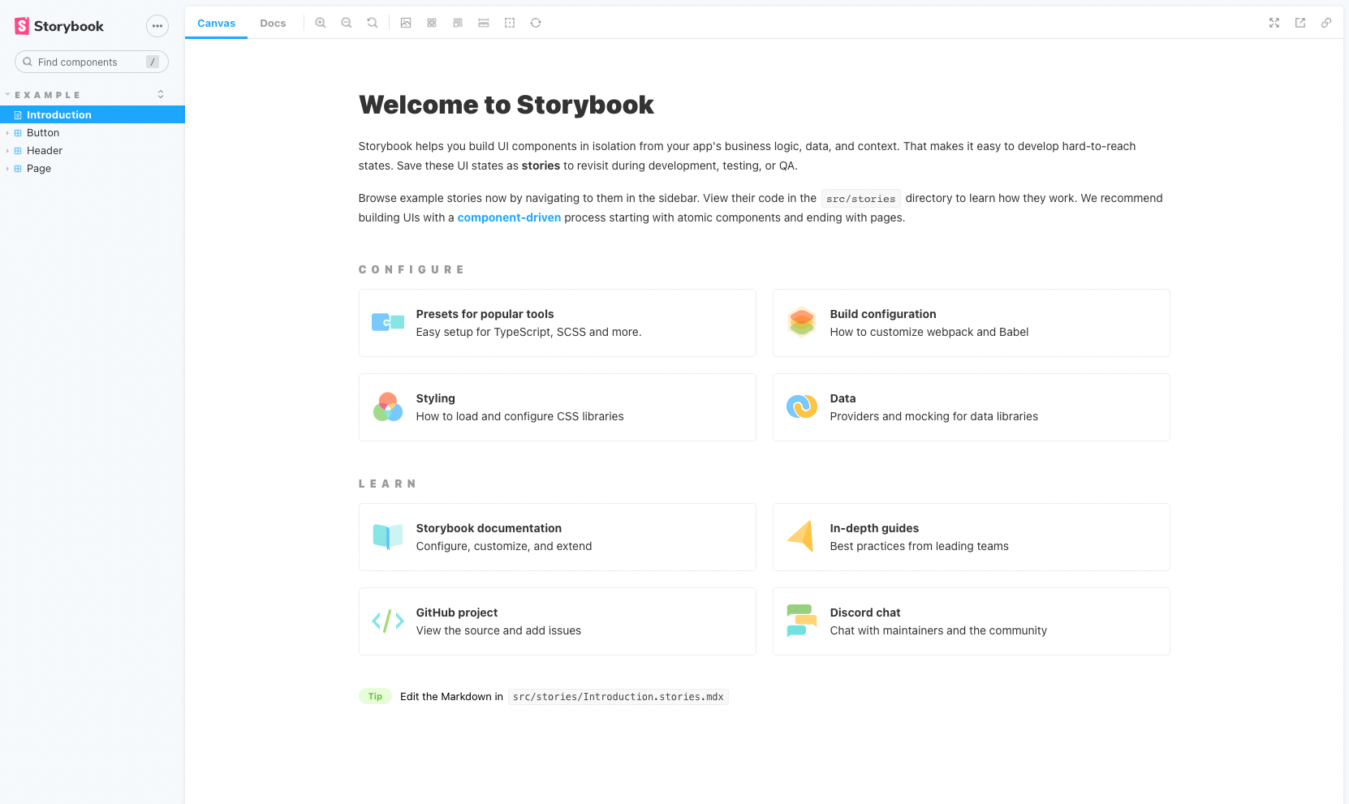
Task: Change the preview background
Action: [x=406, y=23]
